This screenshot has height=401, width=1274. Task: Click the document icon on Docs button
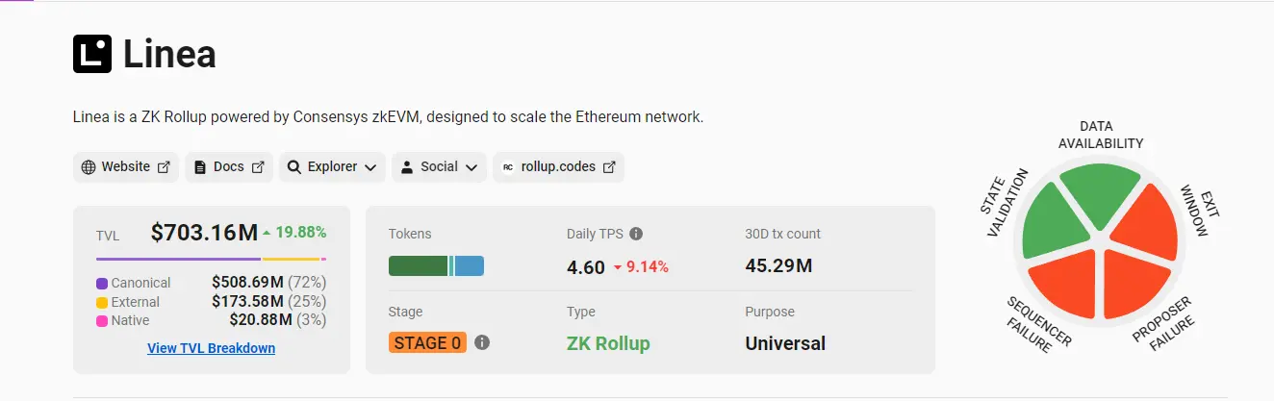(x=200, y=167)
